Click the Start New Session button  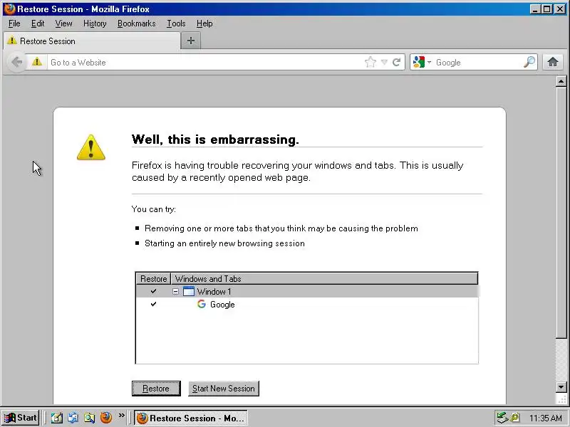pos(224,389)
